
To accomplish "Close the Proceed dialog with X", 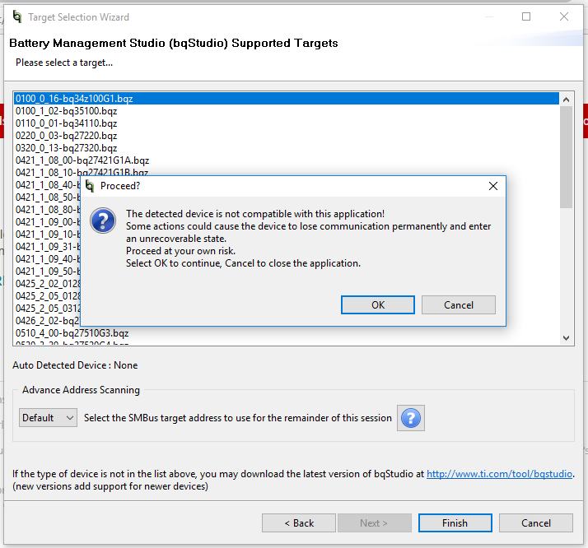I will (x=493, y=186).
